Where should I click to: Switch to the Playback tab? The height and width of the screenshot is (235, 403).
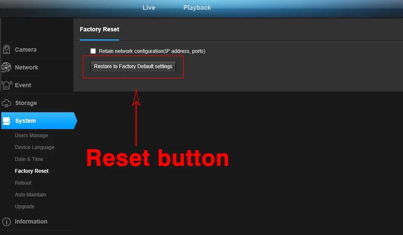pyautogui.click(x=197, y=8)
